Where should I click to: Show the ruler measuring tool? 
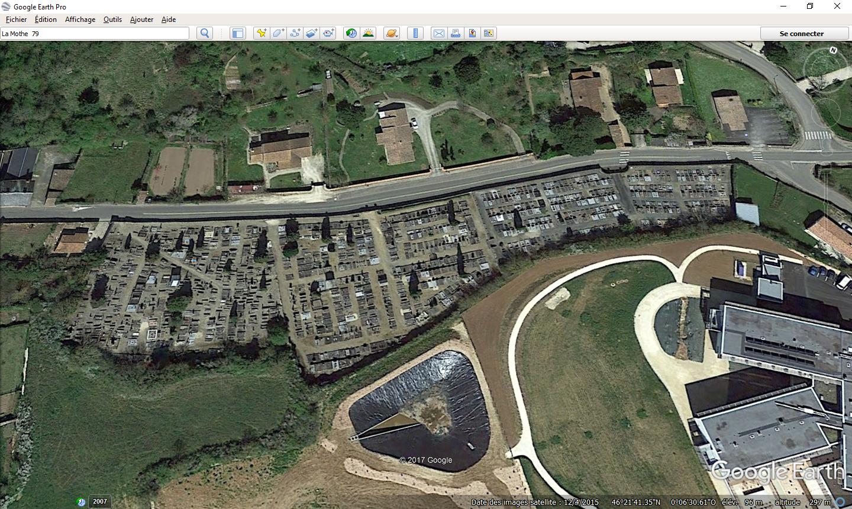[x=415, y=33]
